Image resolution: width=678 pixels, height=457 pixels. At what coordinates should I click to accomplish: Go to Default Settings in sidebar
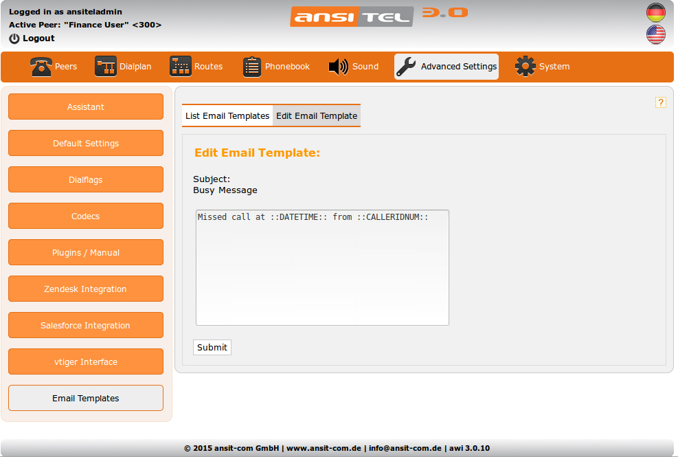[86, 144]
